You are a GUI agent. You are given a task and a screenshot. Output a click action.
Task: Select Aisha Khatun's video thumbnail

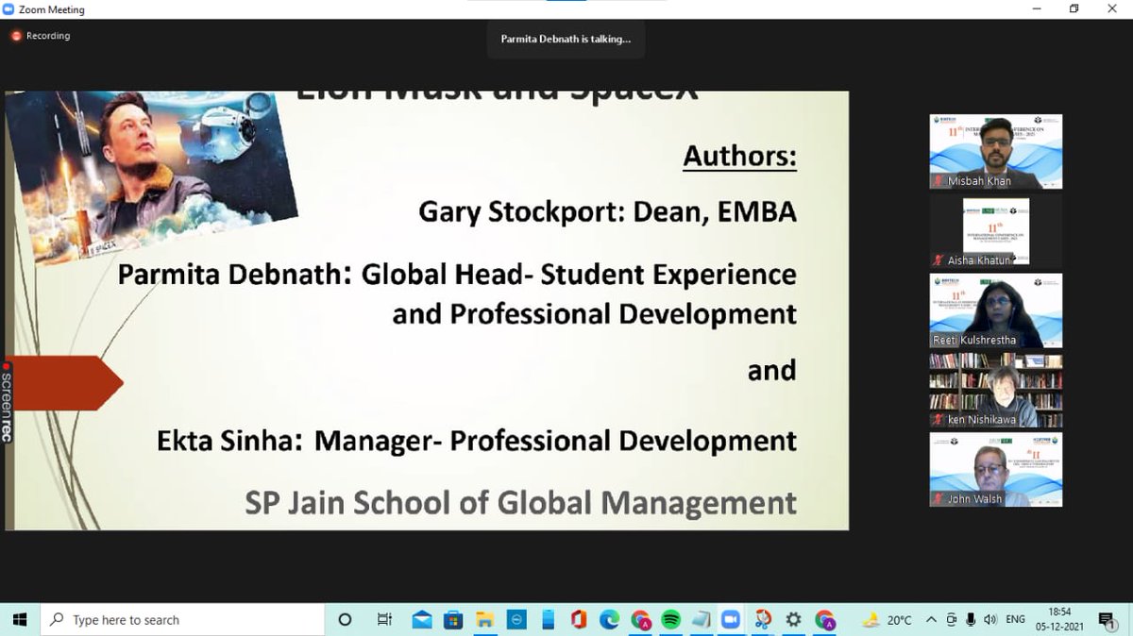[x=996, y=231]
